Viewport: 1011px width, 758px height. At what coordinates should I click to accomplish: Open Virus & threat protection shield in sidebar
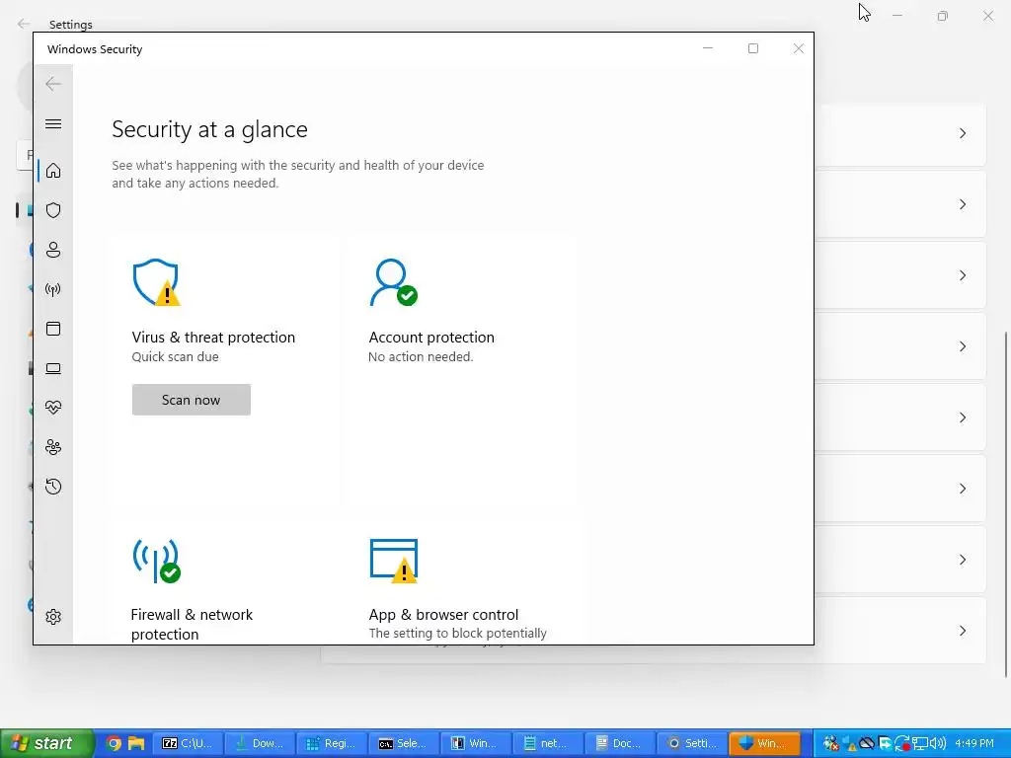[x=53, y=210]
